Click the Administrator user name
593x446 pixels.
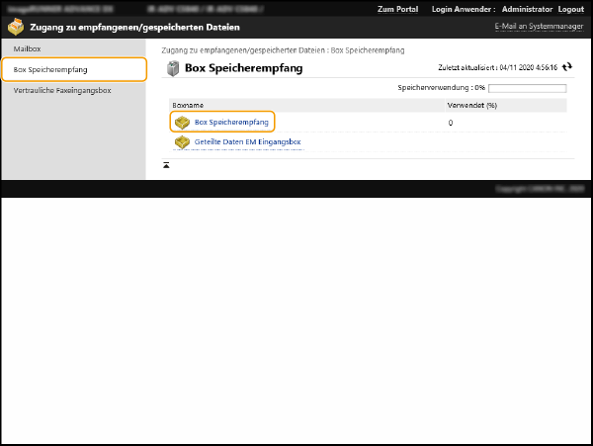(527, 9)
